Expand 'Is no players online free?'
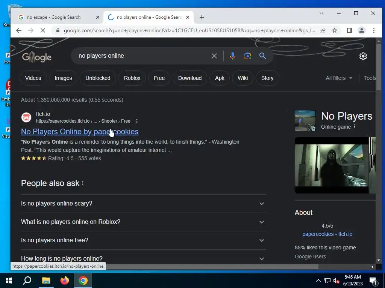The width and height of the screenshot is (385, 288). click(143, 240)
